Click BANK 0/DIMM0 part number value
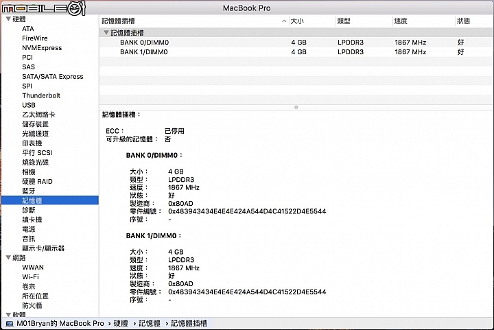This screenshot has width=494, height=330. (247, 211)
